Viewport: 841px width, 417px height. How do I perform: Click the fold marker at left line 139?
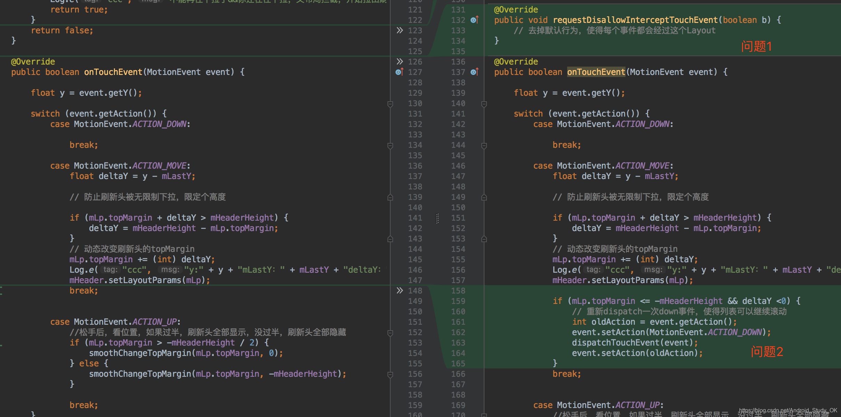pos(390,197)
